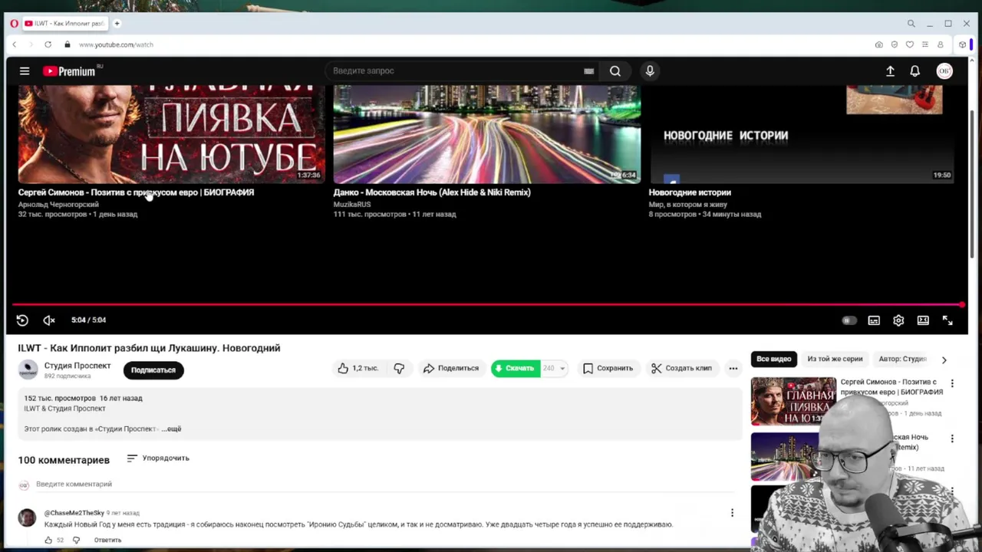The height and width of the screenshot is (552, 982).
Task: Switch to theater mode view
Action: click(x=923, y=320)
